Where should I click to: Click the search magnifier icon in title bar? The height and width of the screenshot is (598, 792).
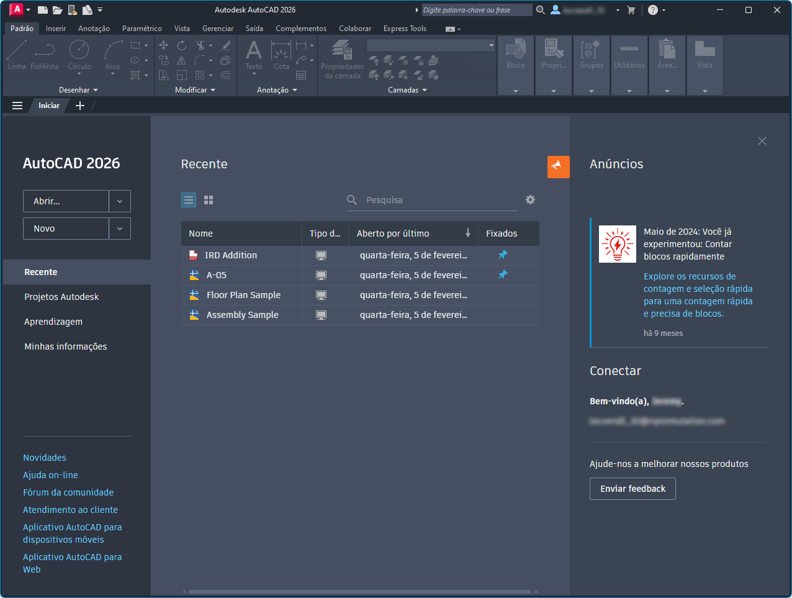pyautogui.click(x=540, y=10)
